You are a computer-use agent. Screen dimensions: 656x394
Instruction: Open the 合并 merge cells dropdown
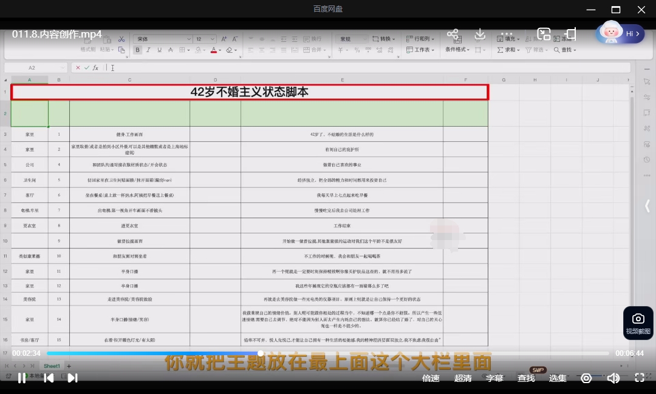pyautogui.click(x=314, y=50)
